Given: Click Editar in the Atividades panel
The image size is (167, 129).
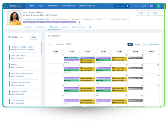Looking at the screenshot, I should pos(34,37).
